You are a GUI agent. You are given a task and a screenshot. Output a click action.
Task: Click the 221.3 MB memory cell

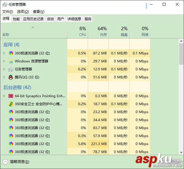(x=98, y=144)
